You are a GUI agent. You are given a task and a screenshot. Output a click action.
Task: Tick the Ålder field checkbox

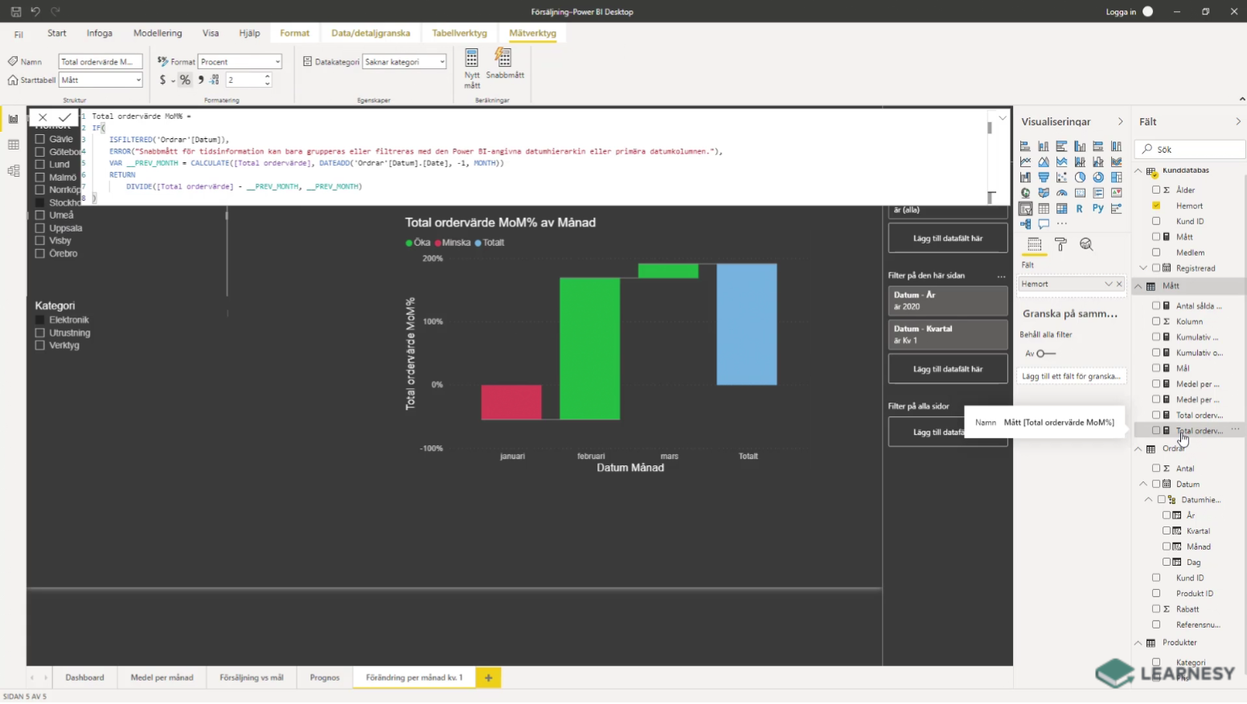pyautogui.click(x=1156, y=190)
